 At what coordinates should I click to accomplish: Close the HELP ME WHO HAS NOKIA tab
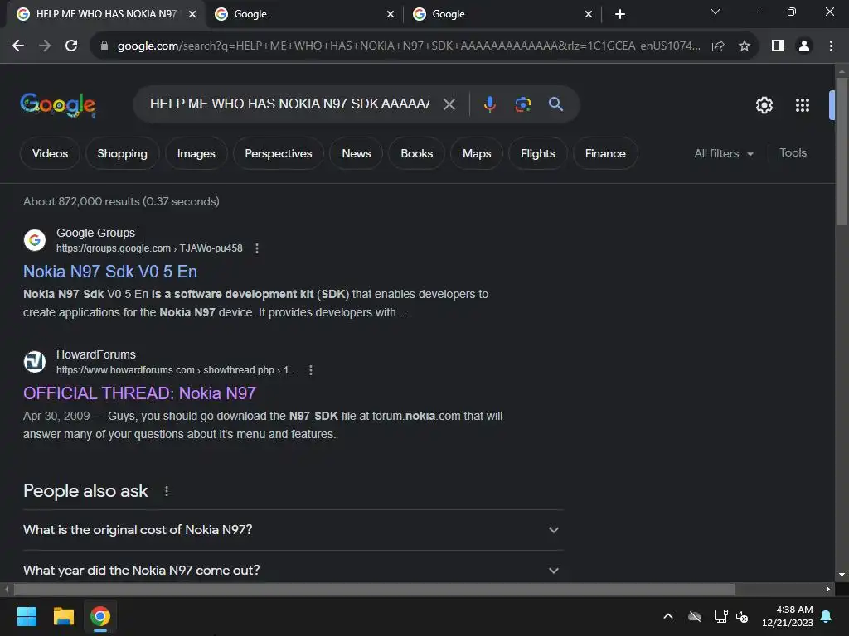(192, 14)
